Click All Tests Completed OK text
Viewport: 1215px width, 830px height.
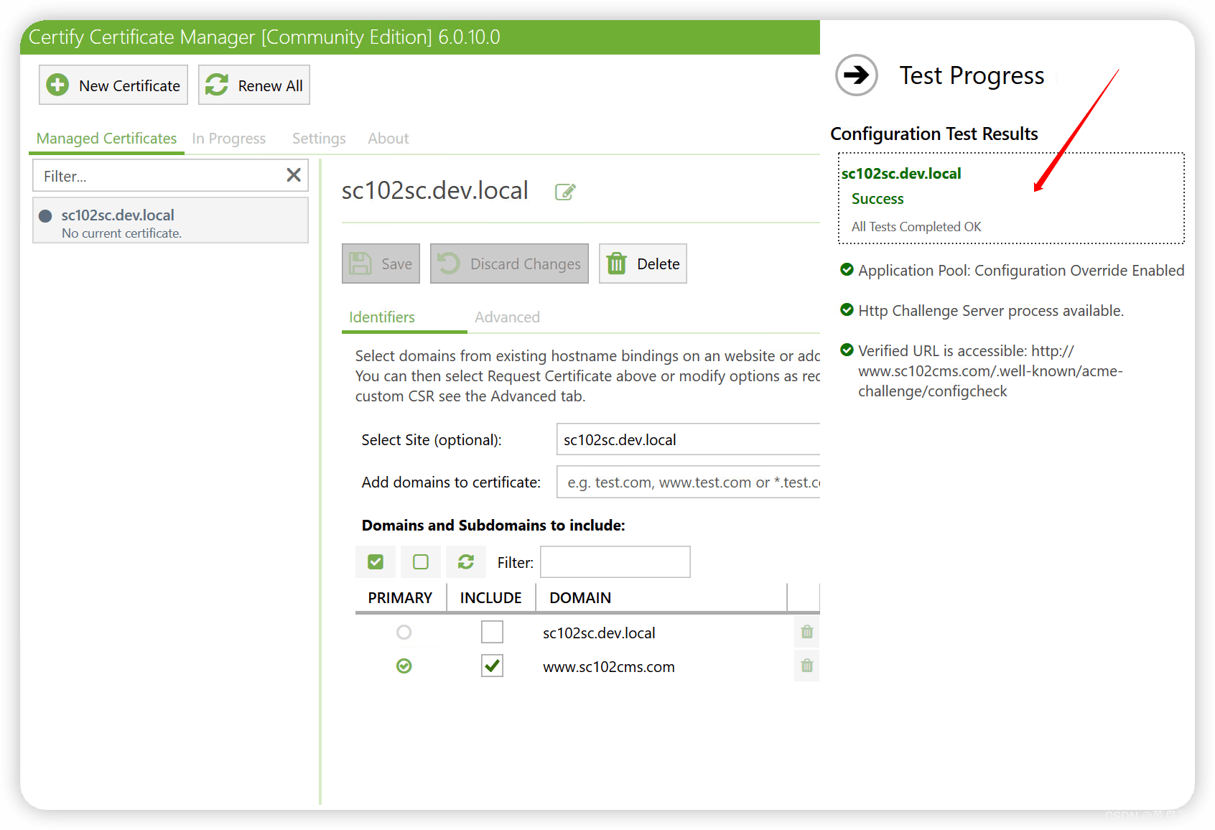[916, 227]
